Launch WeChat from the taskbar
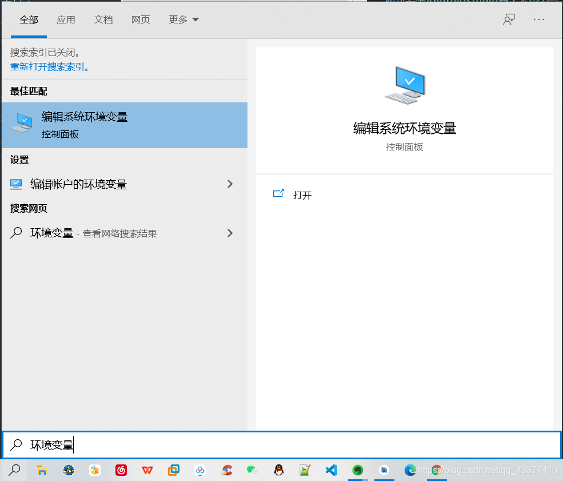Screen dimensions: 563x481 [252, 470]
